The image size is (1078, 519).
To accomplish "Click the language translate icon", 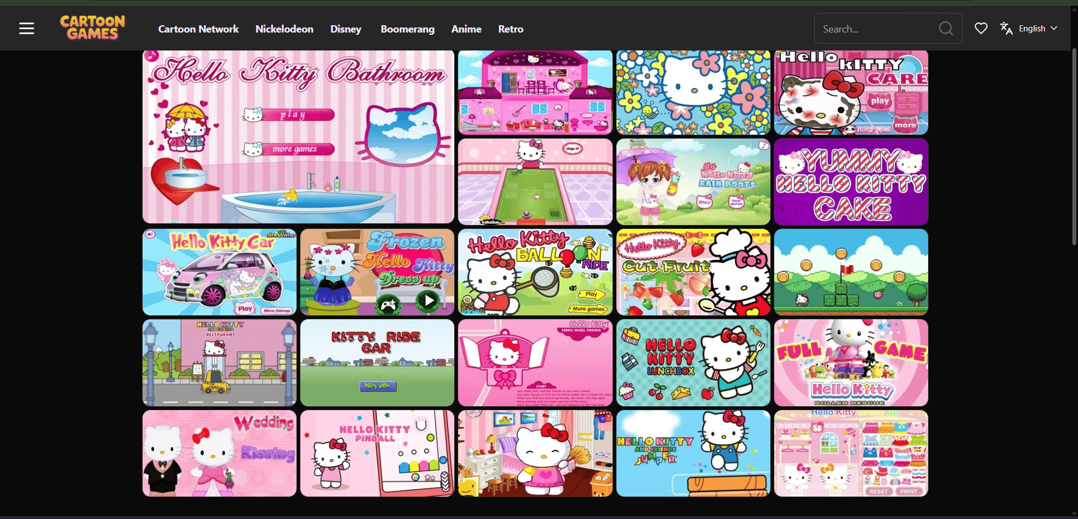I will (1006, 29).
